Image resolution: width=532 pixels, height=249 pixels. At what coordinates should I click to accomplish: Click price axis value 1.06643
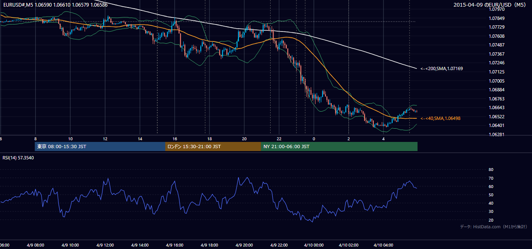[497, 107]
